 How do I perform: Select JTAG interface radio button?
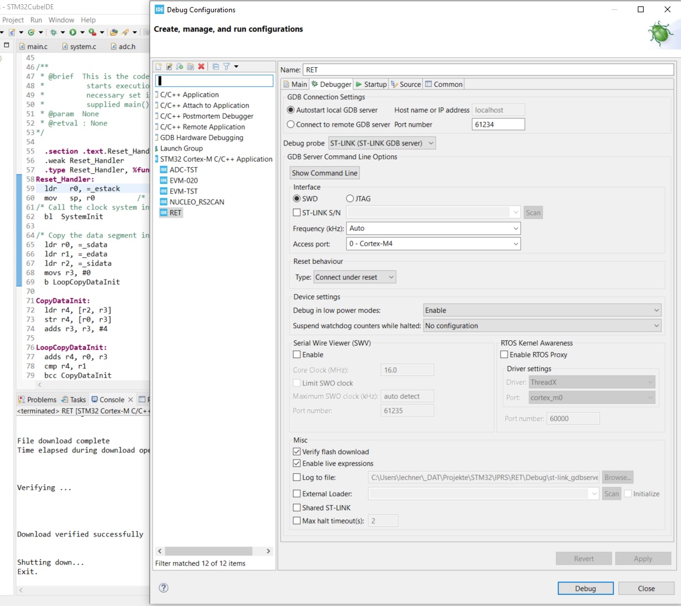350,199
